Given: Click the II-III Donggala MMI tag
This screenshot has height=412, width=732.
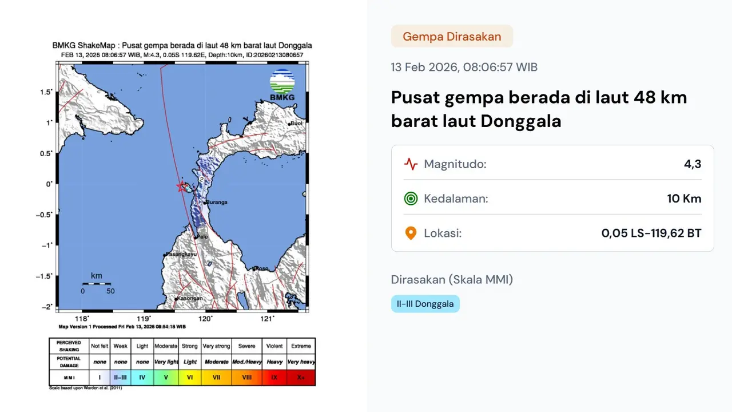Looking at the screenshot, I should pyautogui.click(x=425, y=304).
